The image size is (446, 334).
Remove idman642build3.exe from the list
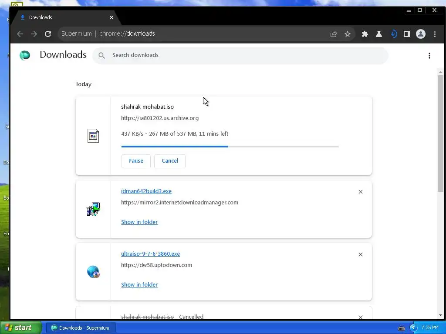tap(360, 192)
